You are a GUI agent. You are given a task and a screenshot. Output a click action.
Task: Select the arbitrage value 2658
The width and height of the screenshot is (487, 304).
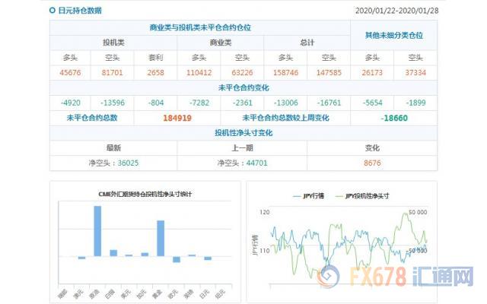point(155,73)
